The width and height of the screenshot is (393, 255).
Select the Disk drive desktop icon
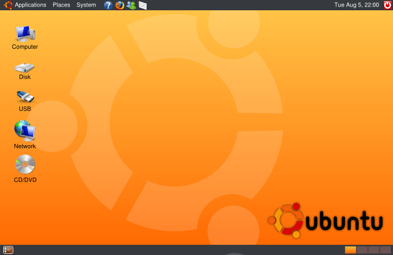point(24,68)
